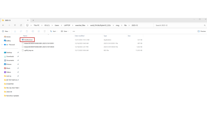Click 2025-12 in the breadcrumb

135,25
